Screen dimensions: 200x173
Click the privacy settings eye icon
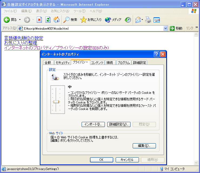point(55,77)
